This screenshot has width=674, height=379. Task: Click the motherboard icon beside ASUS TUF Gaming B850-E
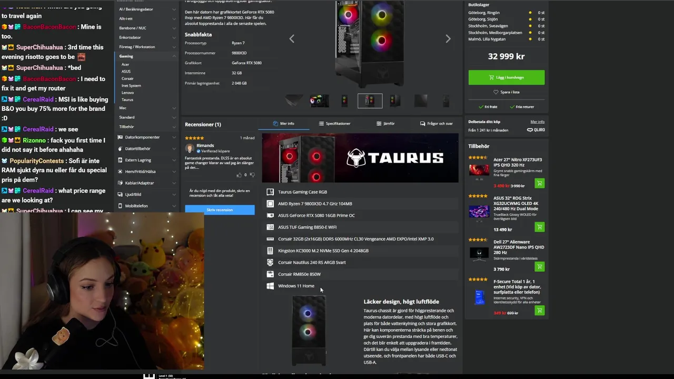click(x=270, y=227)
